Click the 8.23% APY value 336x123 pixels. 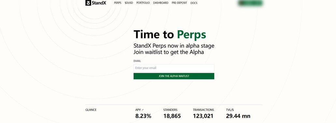point(143,116)
